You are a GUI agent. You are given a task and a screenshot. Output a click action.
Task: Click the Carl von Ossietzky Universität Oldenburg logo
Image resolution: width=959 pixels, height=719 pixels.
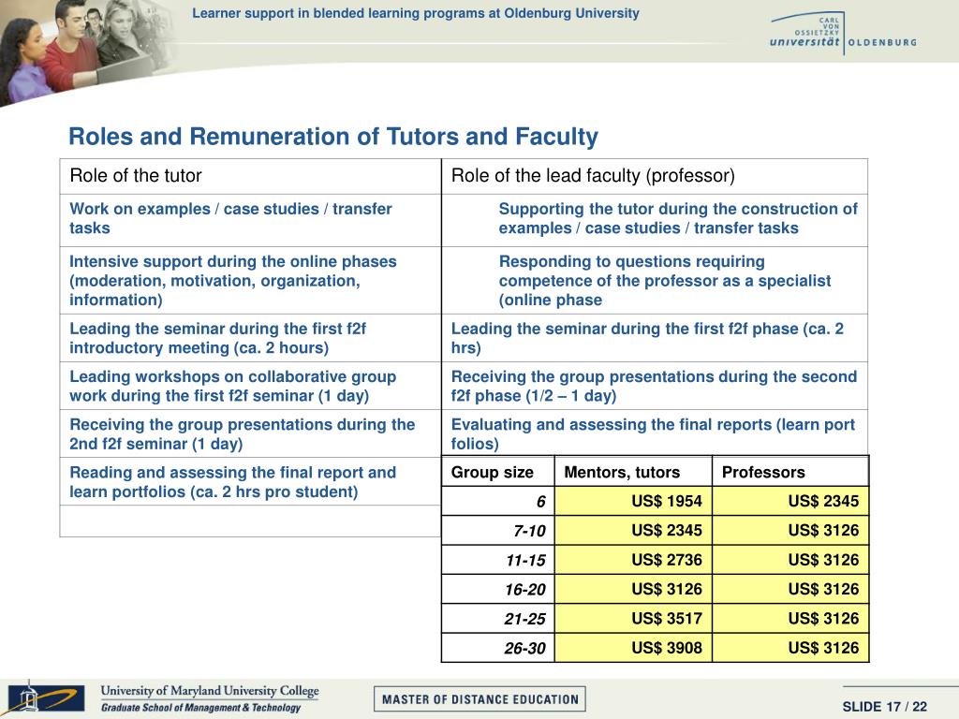pyautogui.click(x=844, y=33)
